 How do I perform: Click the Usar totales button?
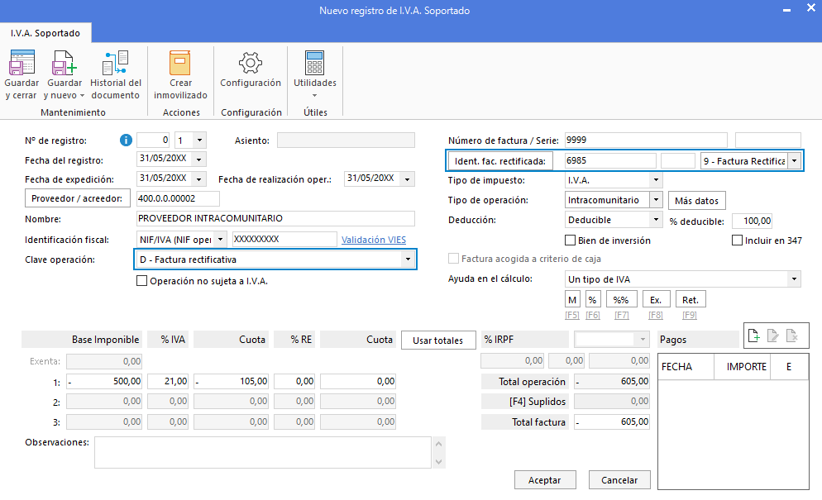(438, 340)
